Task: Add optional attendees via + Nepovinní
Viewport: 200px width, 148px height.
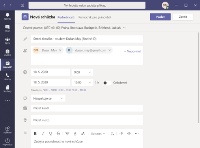Action: pyautogui.click(x=132, y=51)
